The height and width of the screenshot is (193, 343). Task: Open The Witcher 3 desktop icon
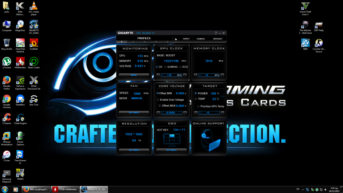(x=305, y=27)
